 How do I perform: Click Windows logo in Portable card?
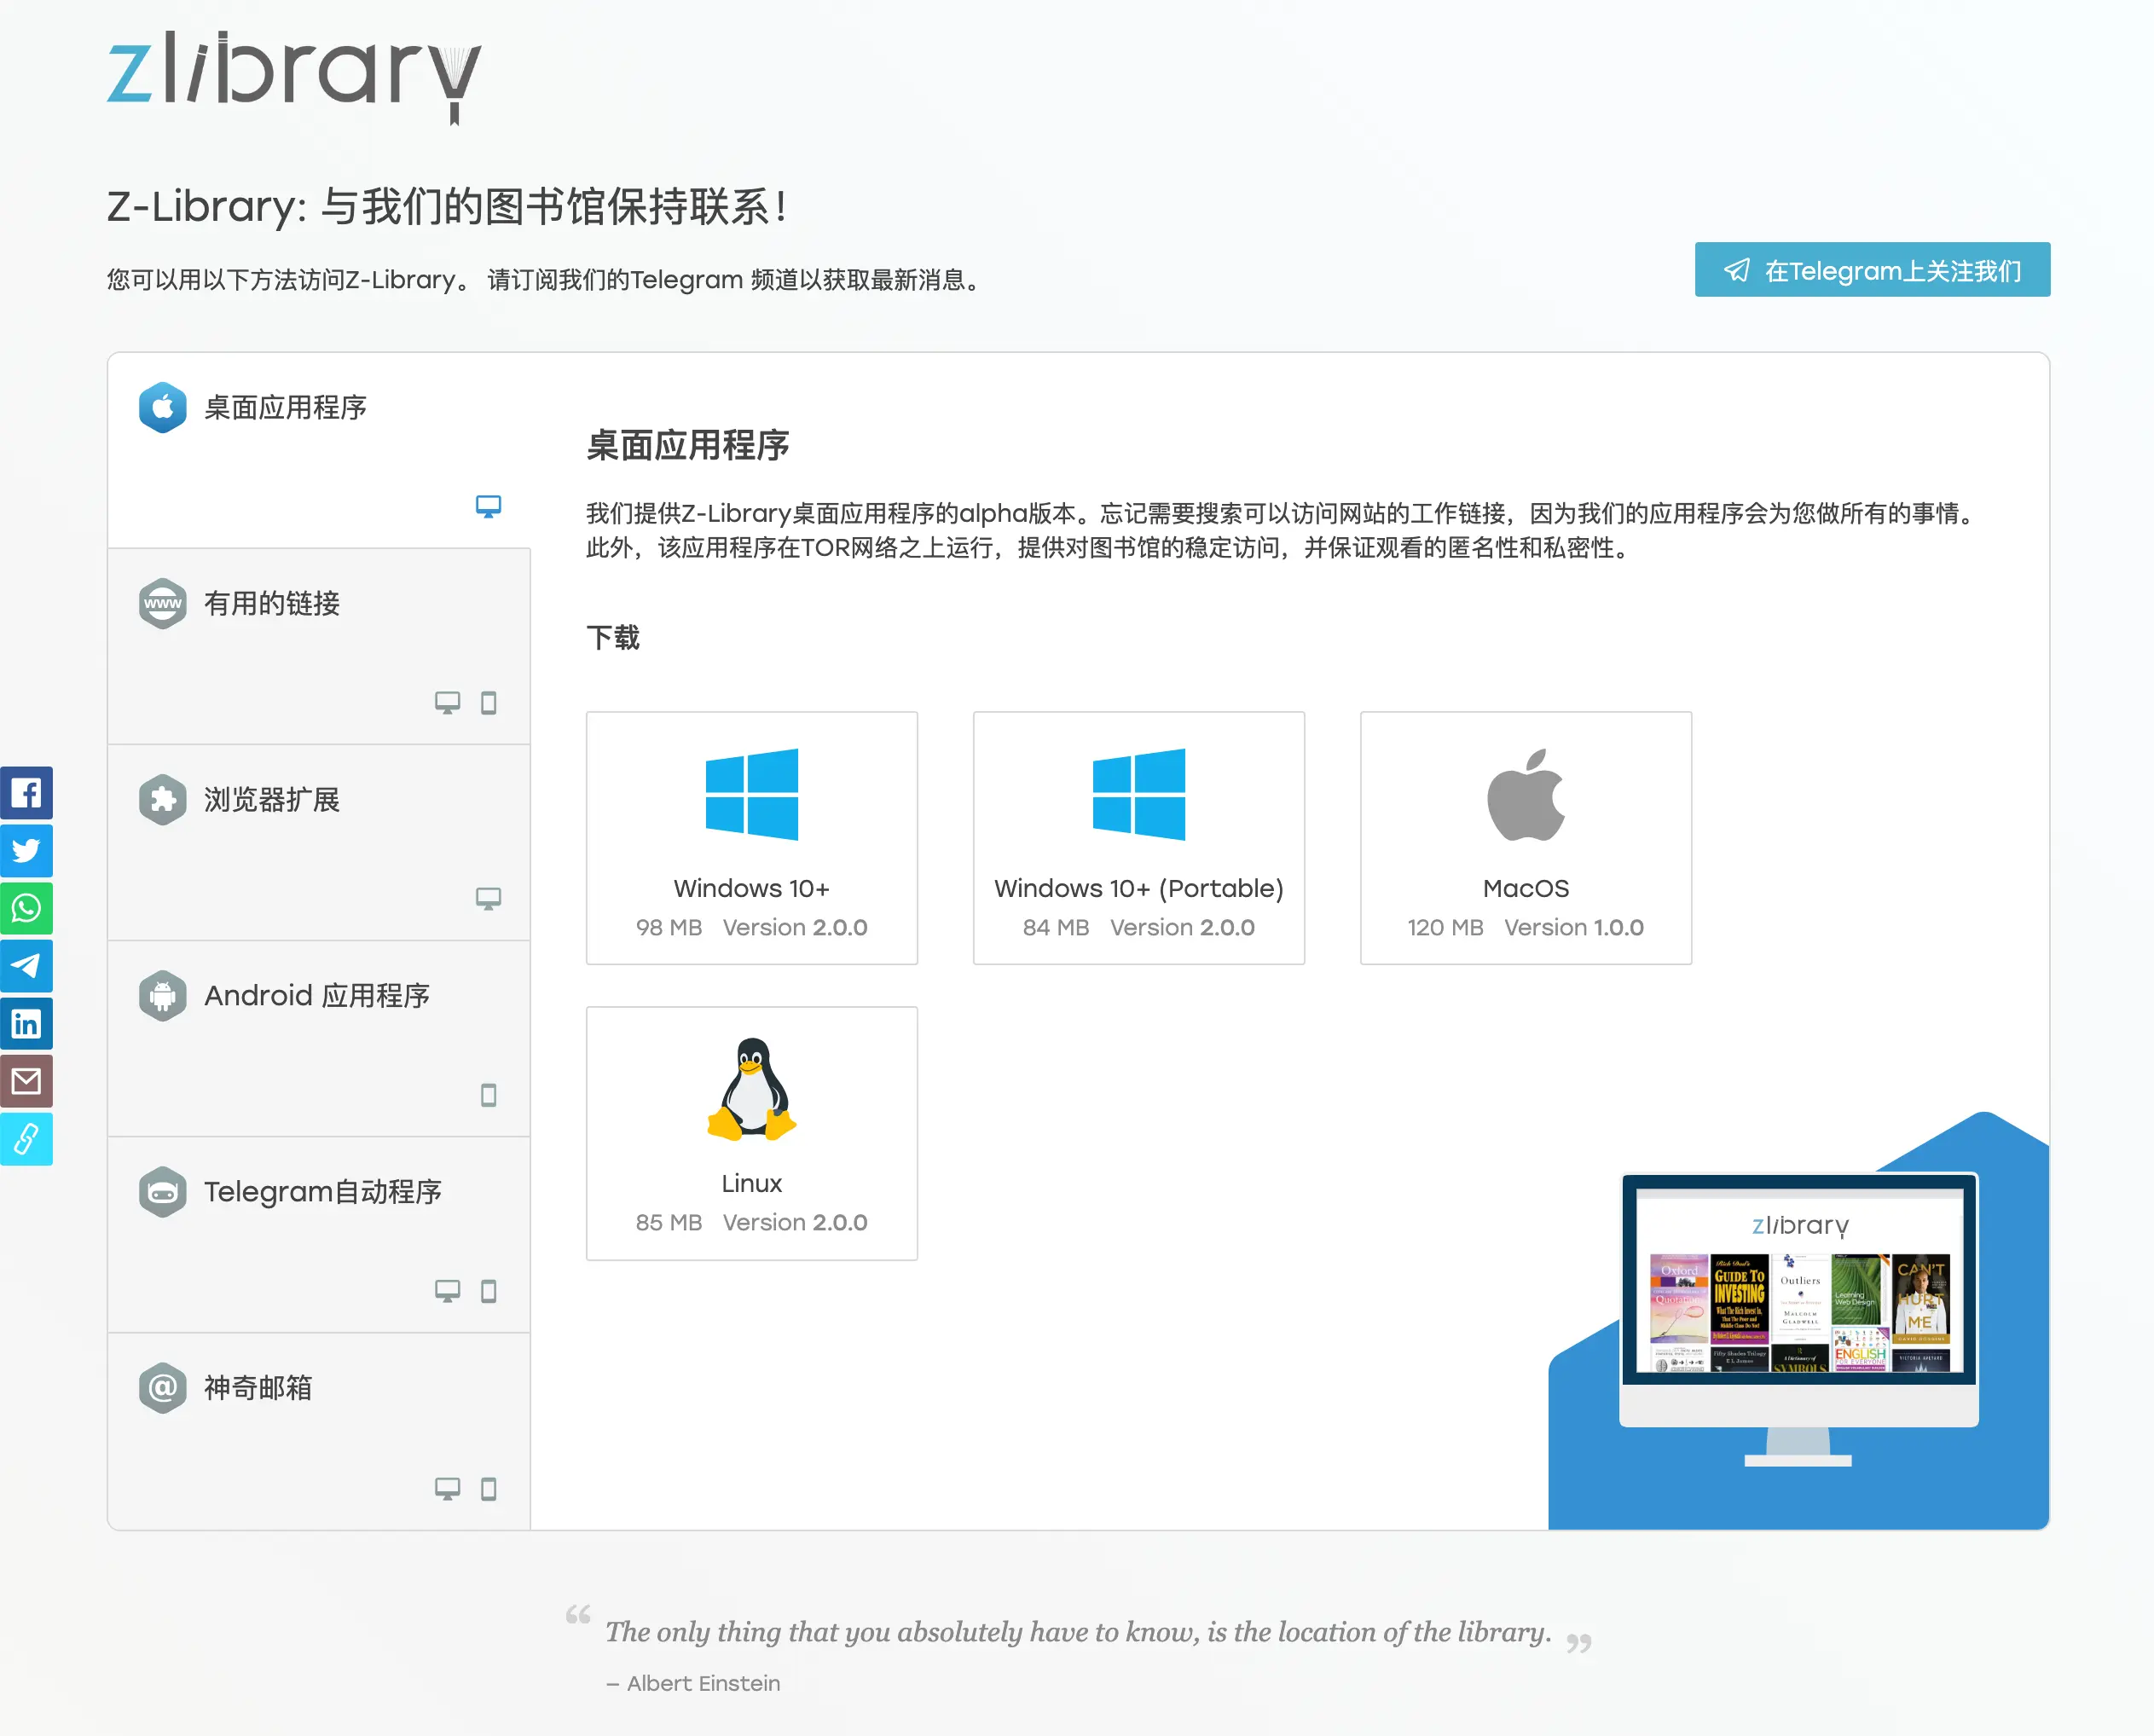coord(1138,794)
